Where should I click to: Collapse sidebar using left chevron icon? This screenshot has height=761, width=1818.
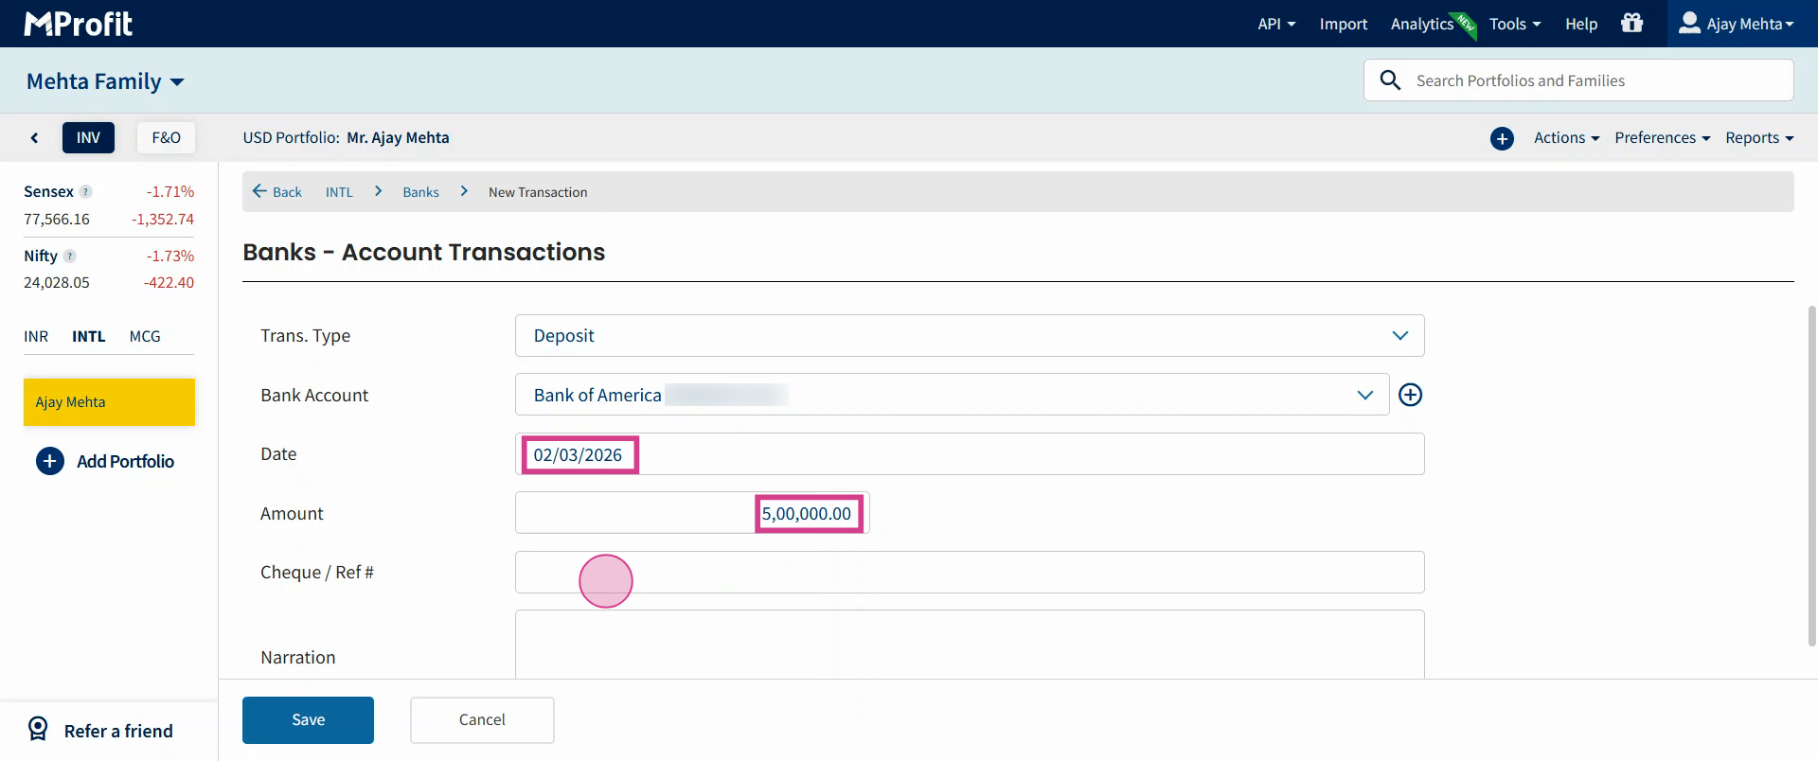[x=35, y=138]
